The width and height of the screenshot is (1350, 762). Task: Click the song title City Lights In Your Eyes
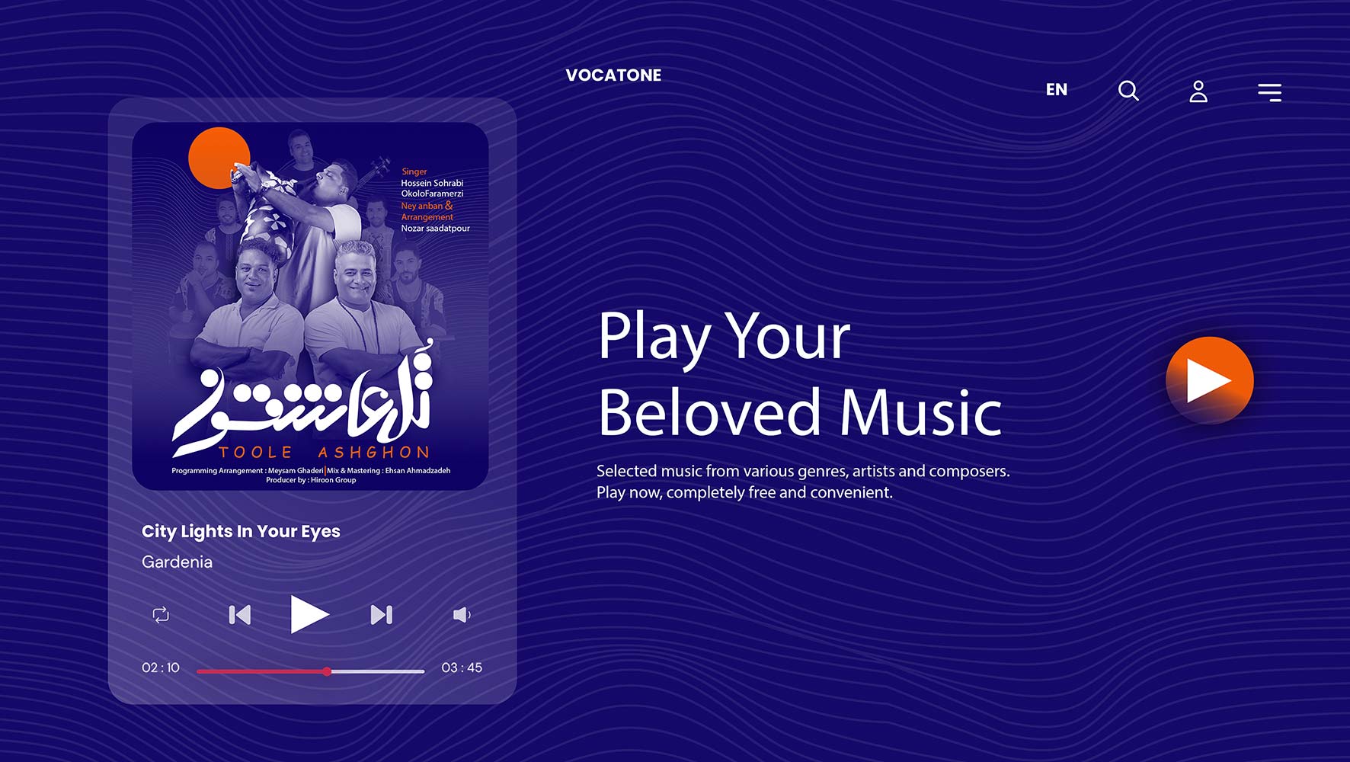(x=241, y=532)
